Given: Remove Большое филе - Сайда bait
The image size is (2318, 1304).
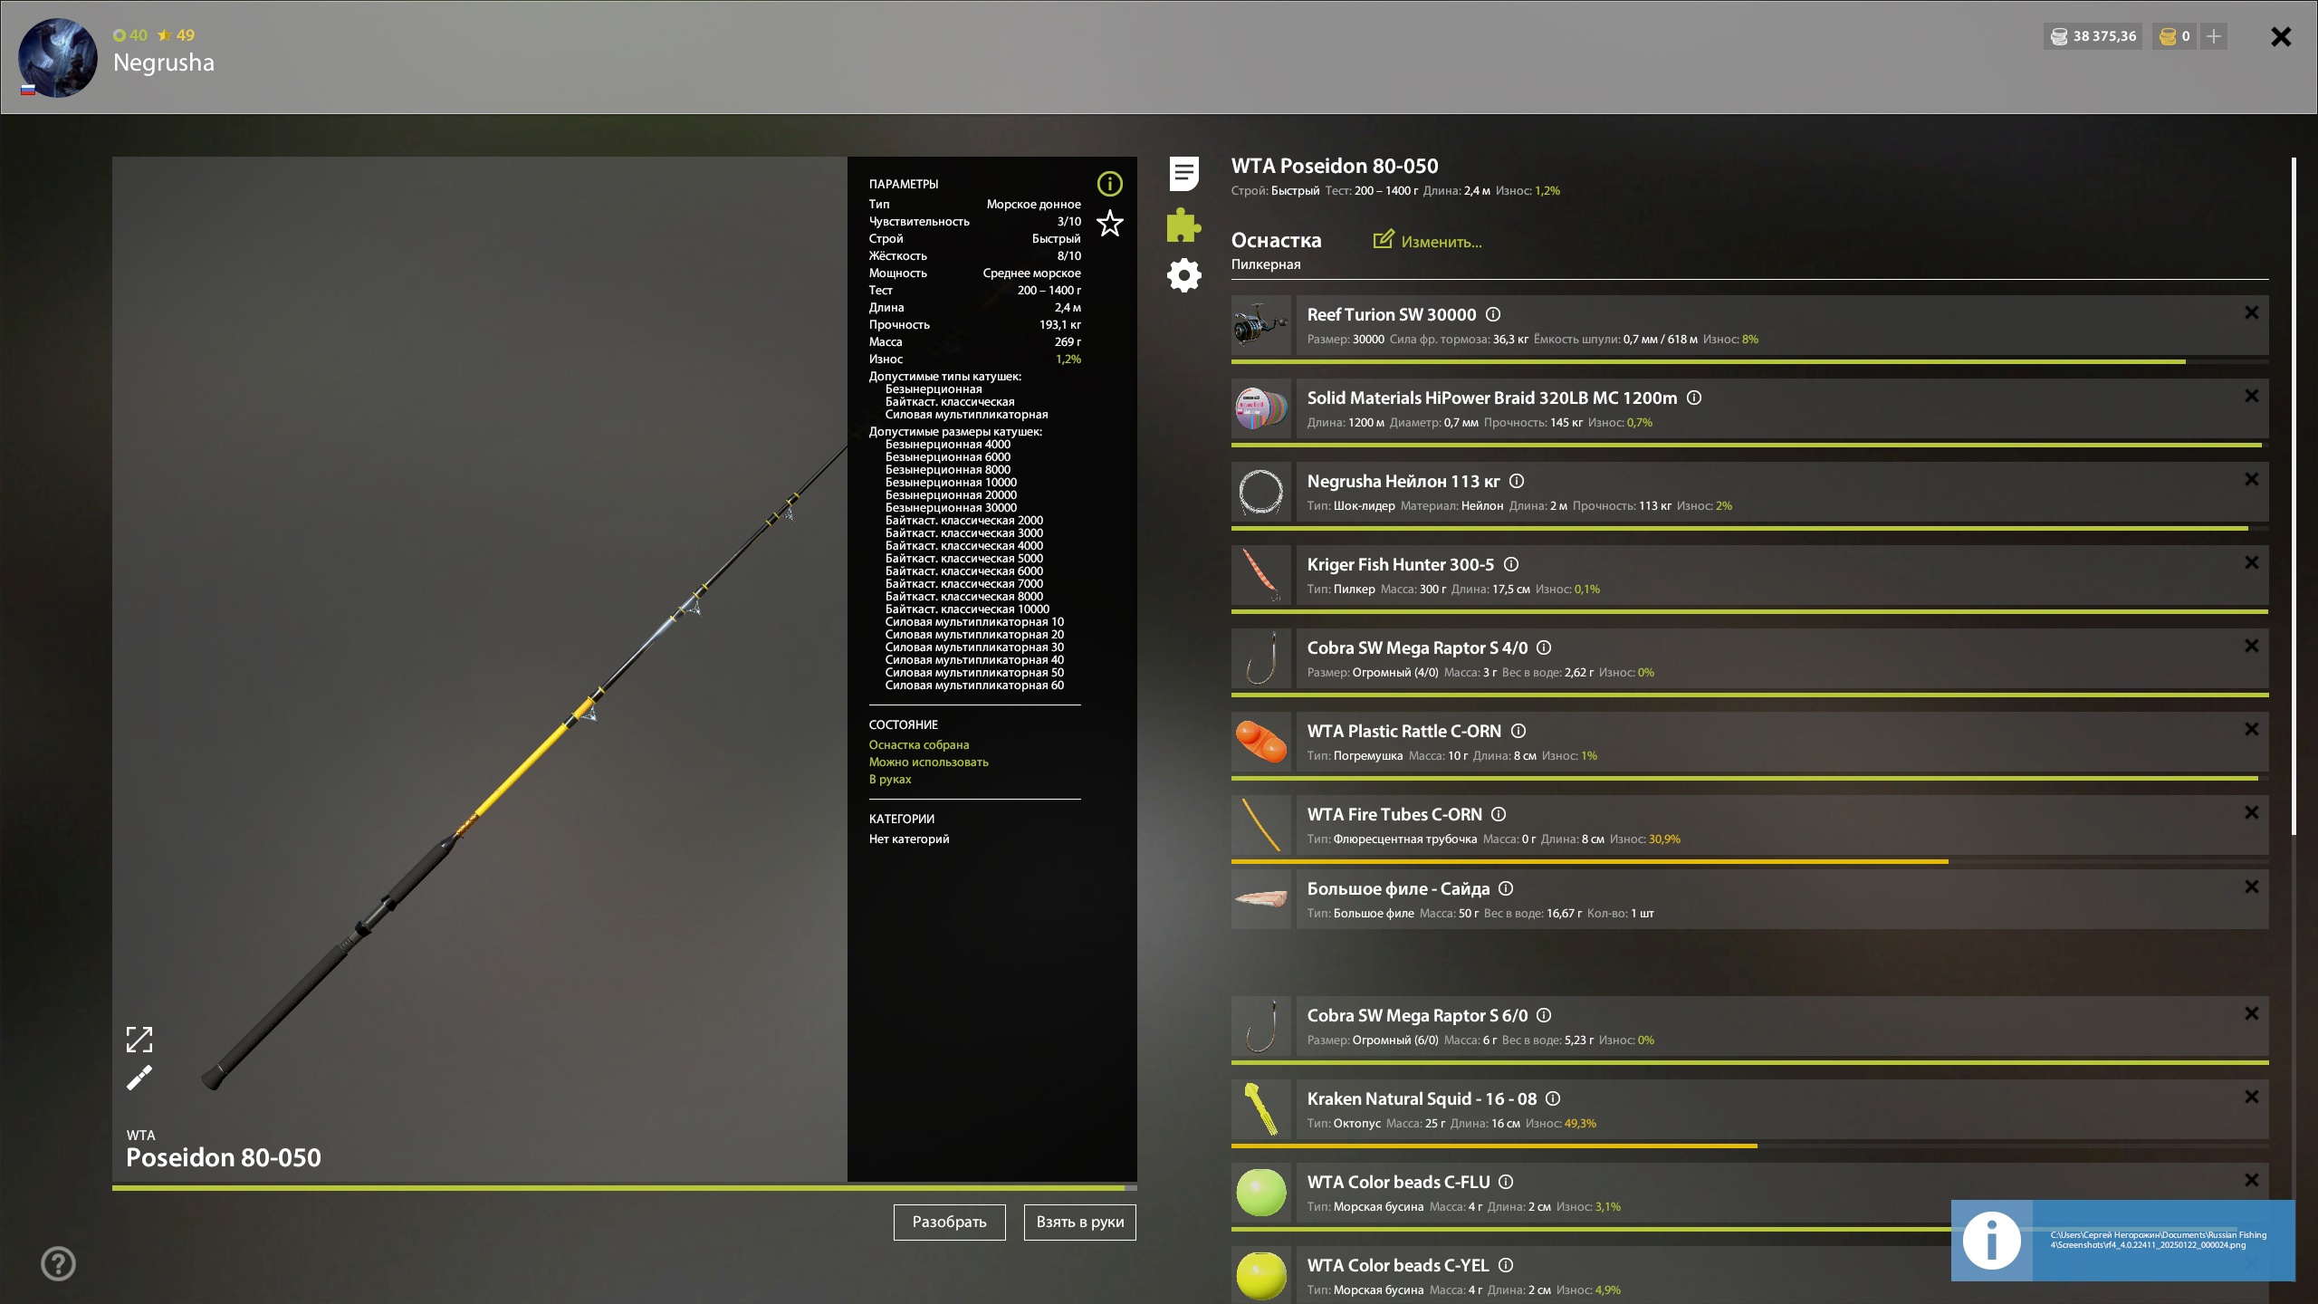Looking at the screenshot, I should [x=2251, y=887].
